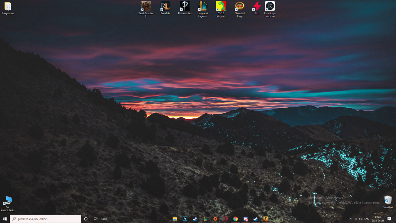This screenshot has width=396, height=223.
Task: Open Photoshop from the taskbar
Action: click(185, 219)
